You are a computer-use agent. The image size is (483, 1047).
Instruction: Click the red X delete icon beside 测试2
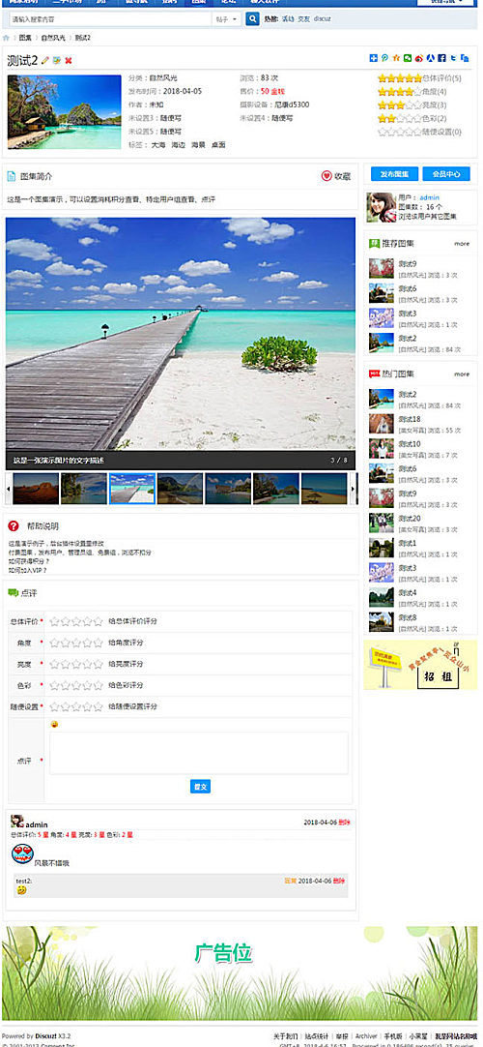68,61
